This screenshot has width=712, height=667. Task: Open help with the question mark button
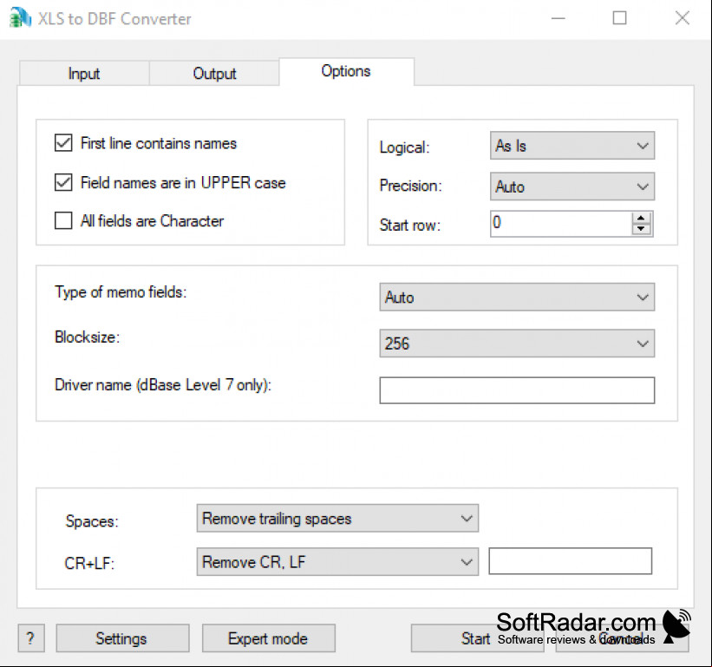31,638
